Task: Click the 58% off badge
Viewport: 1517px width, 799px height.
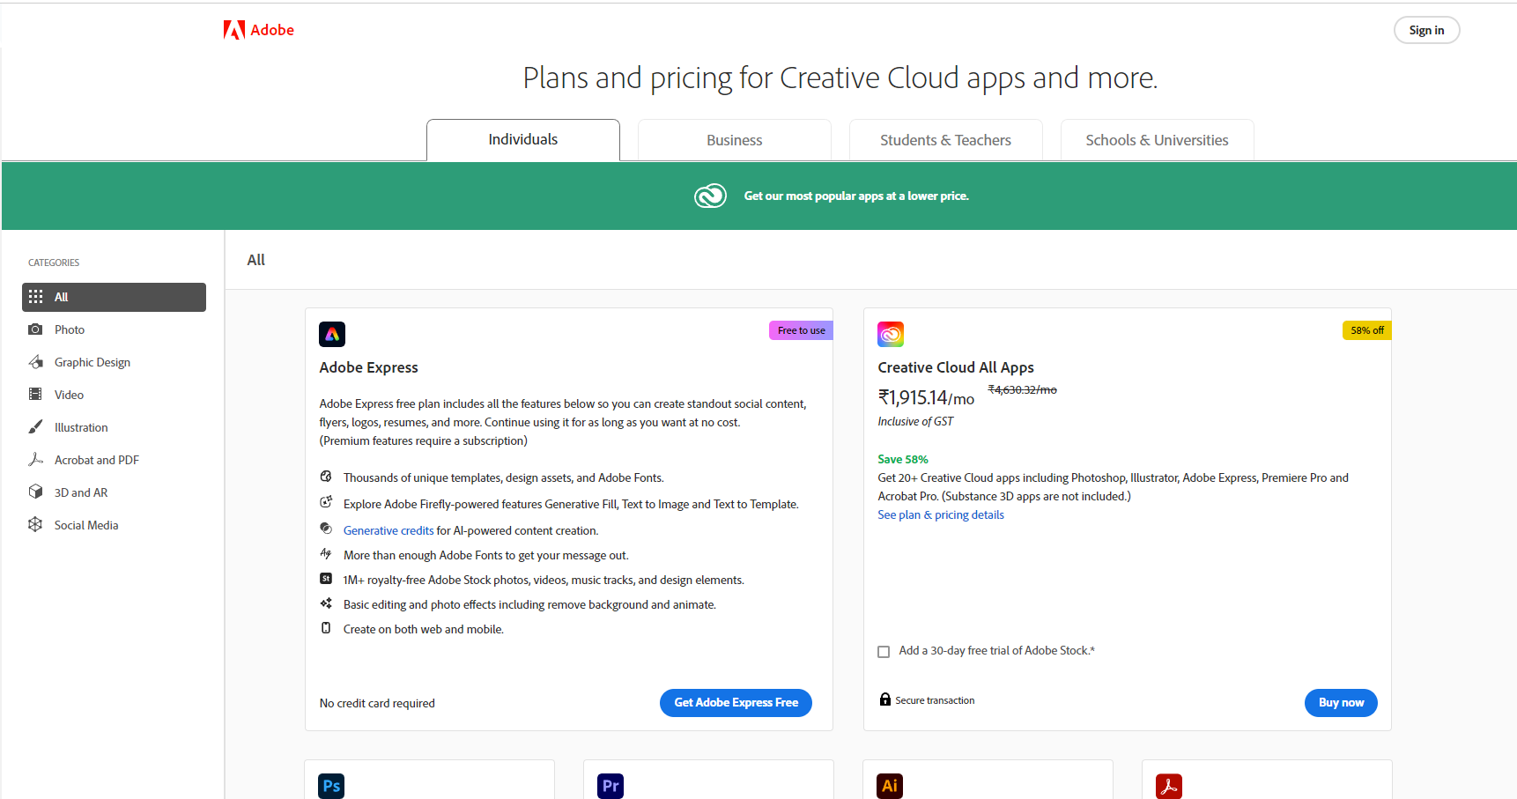Action: [1366, 330]
